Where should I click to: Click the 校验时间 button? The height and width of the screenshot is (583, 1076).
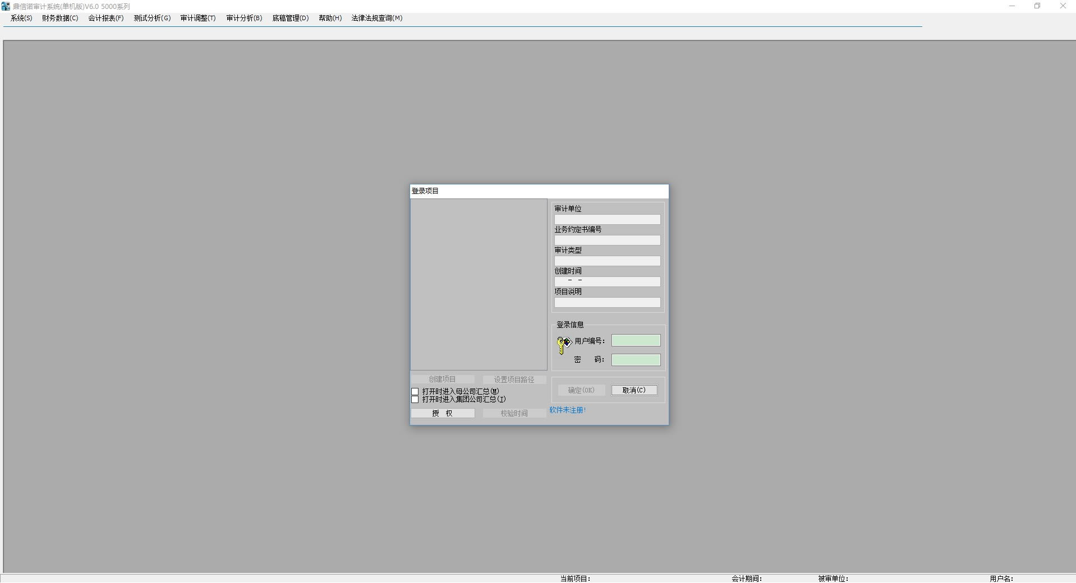pos(514,413)
